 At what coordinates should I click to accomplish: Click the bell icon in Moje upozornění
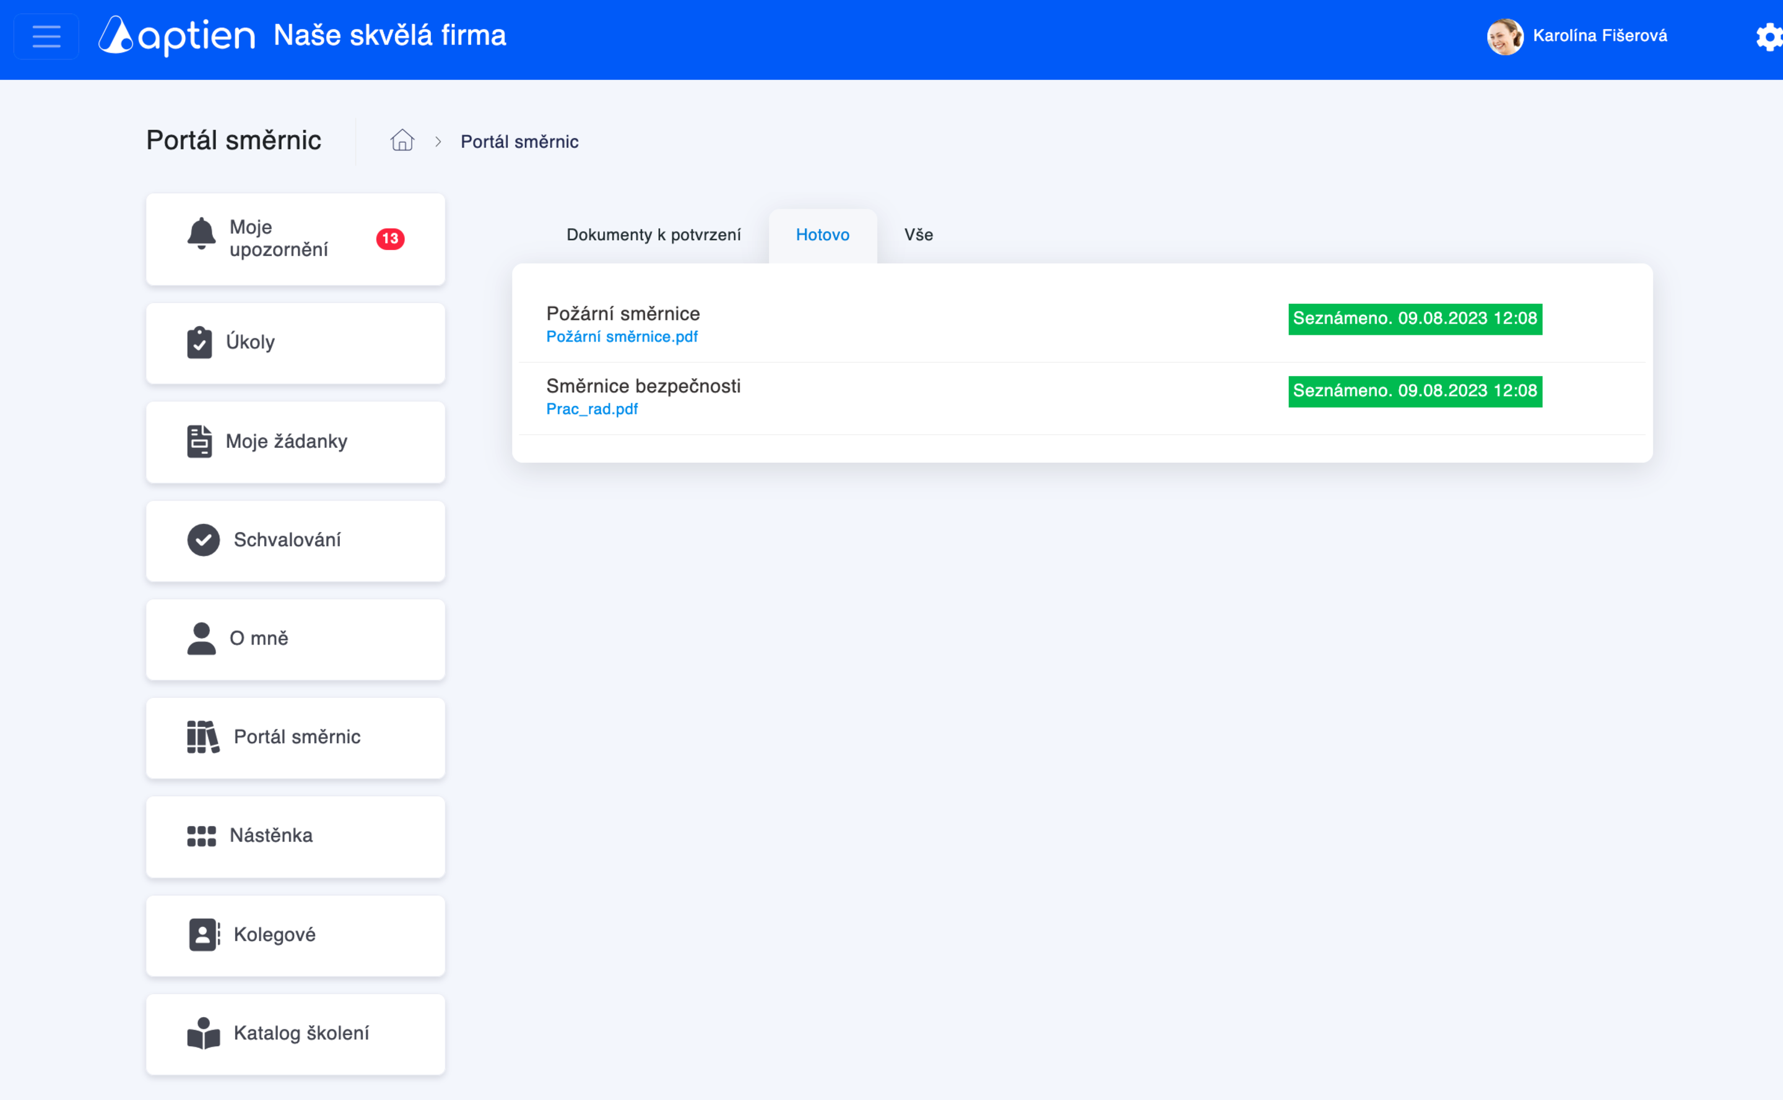(201, 234)
